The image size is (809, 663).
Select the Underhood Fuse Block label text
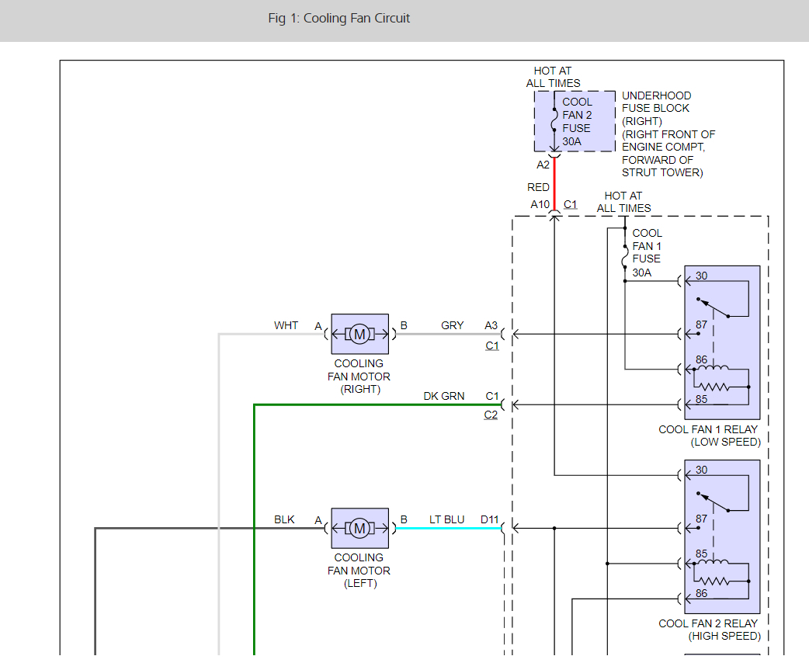pyautogui.click(x=656, y=102)
